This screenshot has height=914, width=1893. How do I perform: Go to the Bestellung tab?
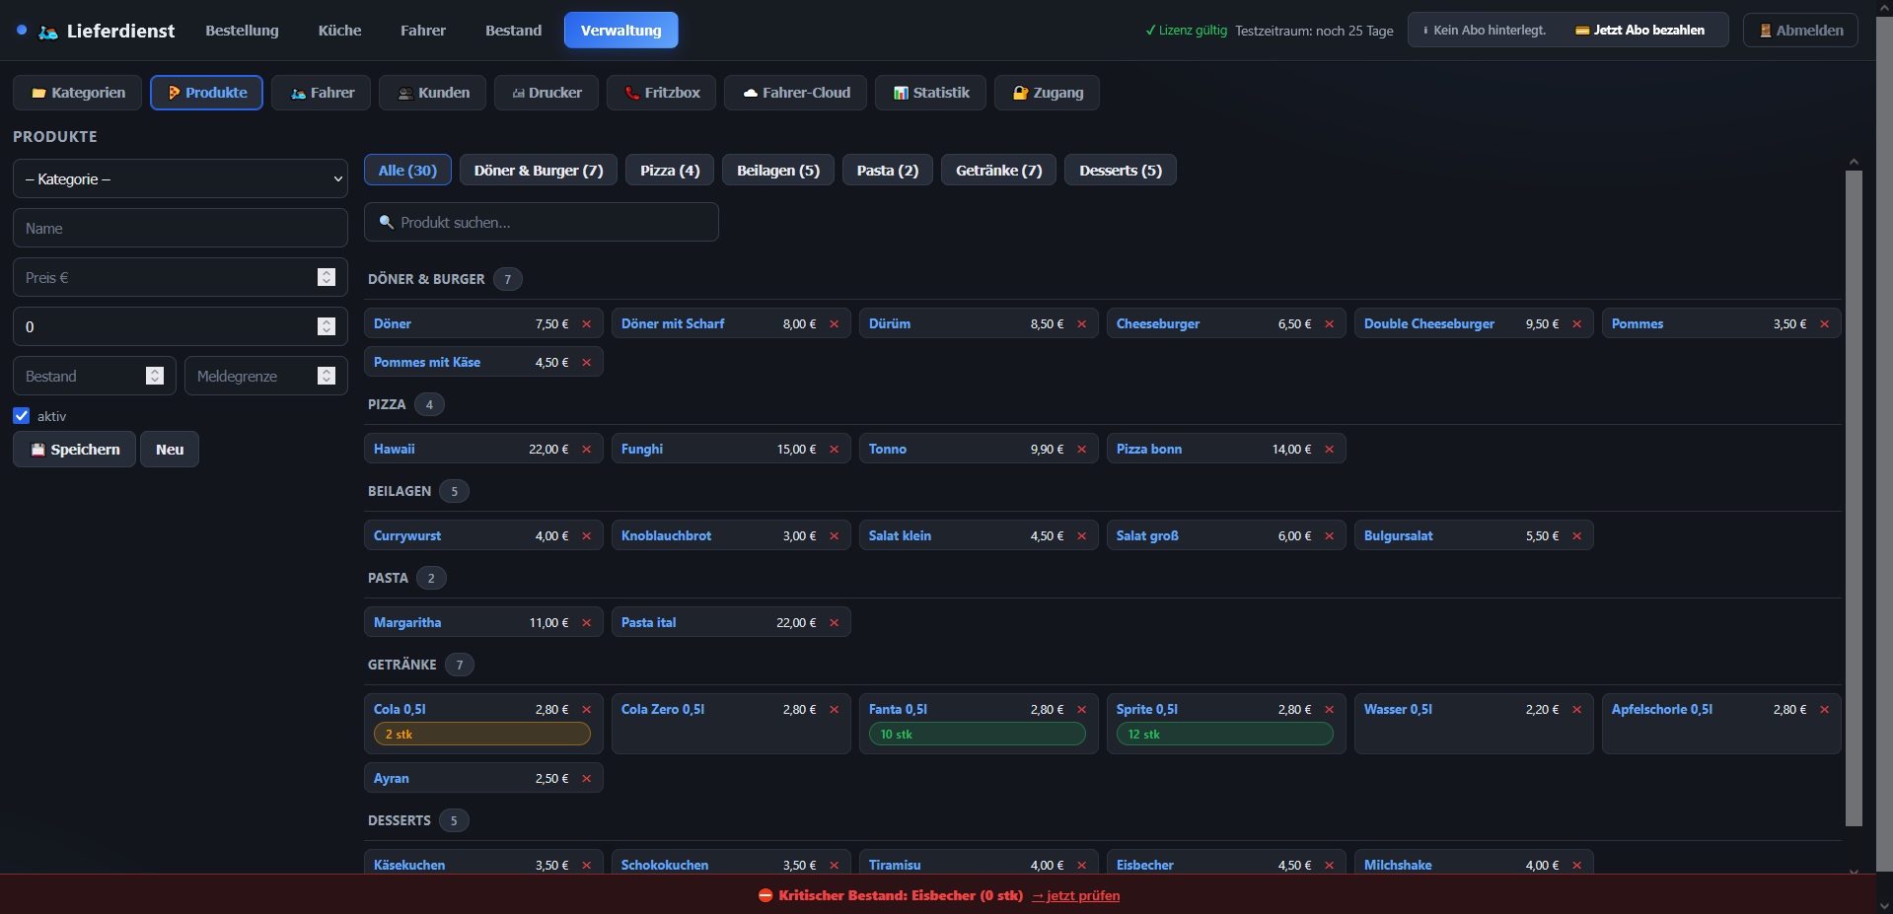[x=242, y=31]
